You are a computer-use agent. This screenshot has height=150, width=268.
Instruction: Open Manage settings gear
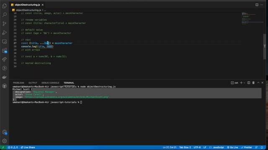click(x=5, y=141)
